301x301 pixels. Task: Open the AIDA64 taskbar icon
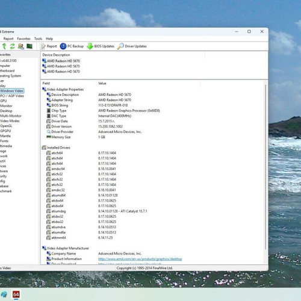[x=16, y=294]
